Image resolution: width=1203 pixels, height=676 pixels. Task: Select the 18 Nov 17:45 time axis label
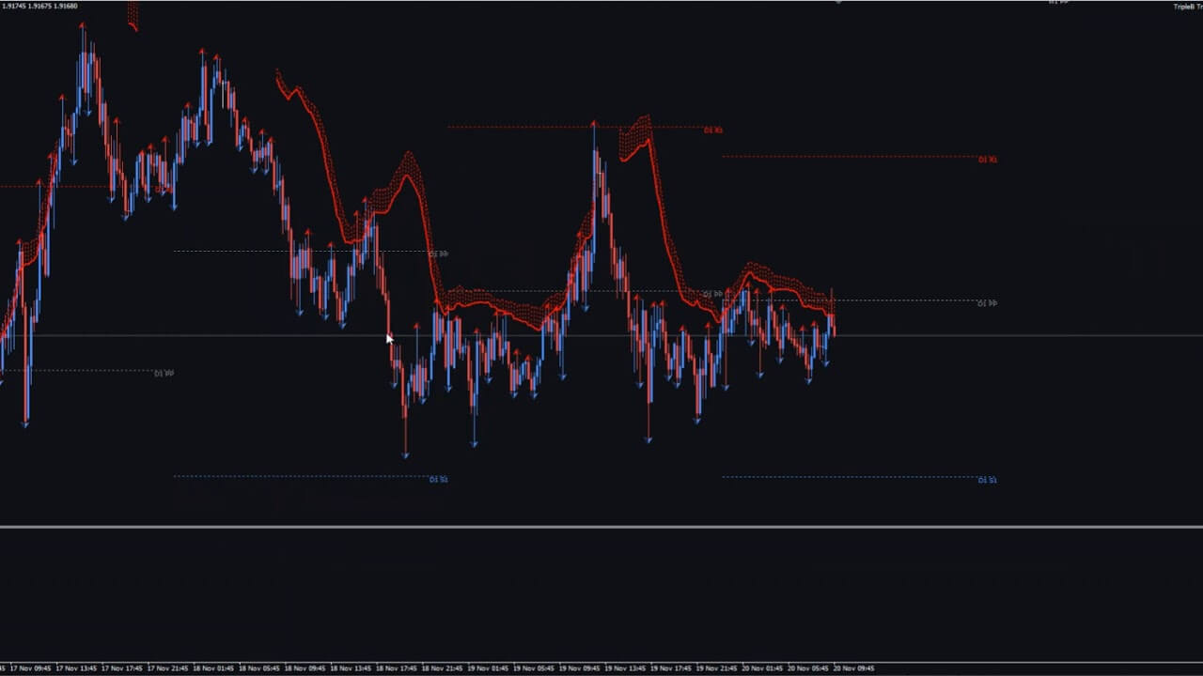coord(398,668)
